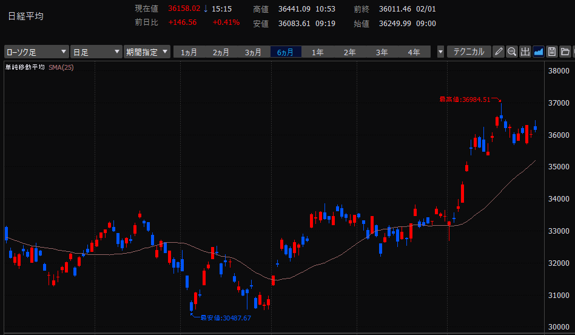Select the 1ヵ月 period tab
This screenshot has width=575, height=335.
click(189, 52)
